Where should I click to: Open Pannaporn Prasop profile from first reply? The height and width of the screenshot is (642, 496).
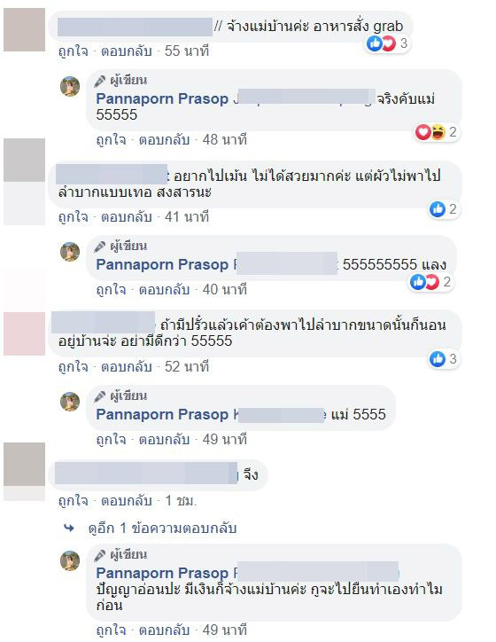(x=162, y=98)
